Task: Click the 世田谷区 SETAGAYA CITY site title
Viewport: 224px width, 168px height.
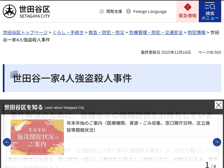Action: (x=34, y=11)
